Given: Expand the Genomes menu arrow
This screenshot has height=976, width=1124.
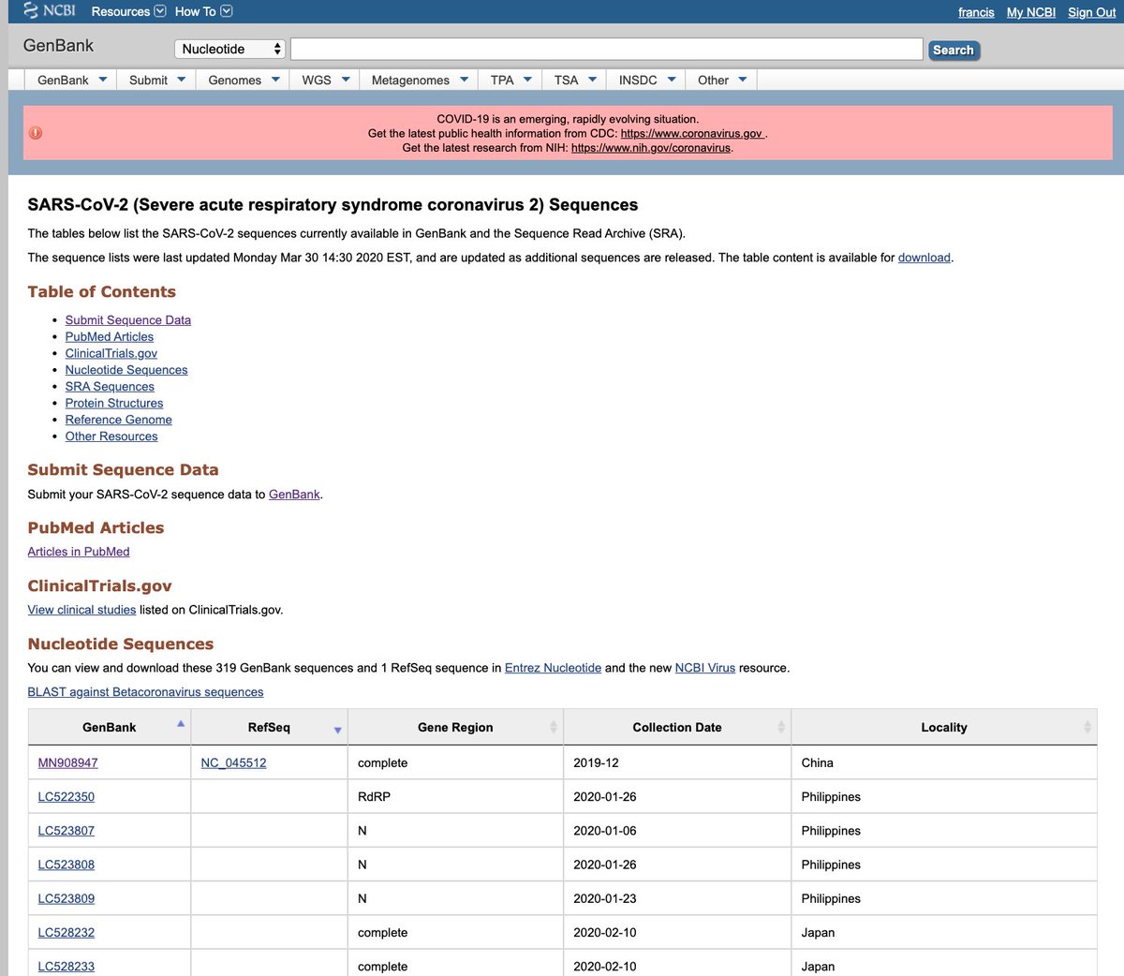Looking at the screenshot, I should pos(275,80).
